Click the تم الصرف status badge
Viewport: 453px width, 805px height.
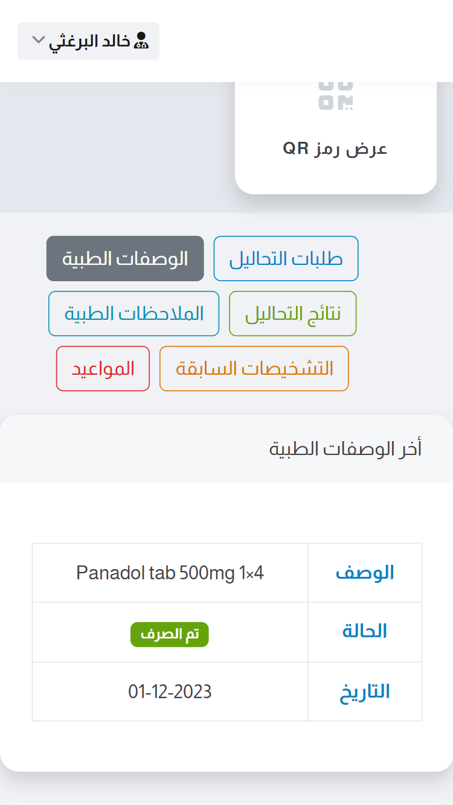point(169,634)
